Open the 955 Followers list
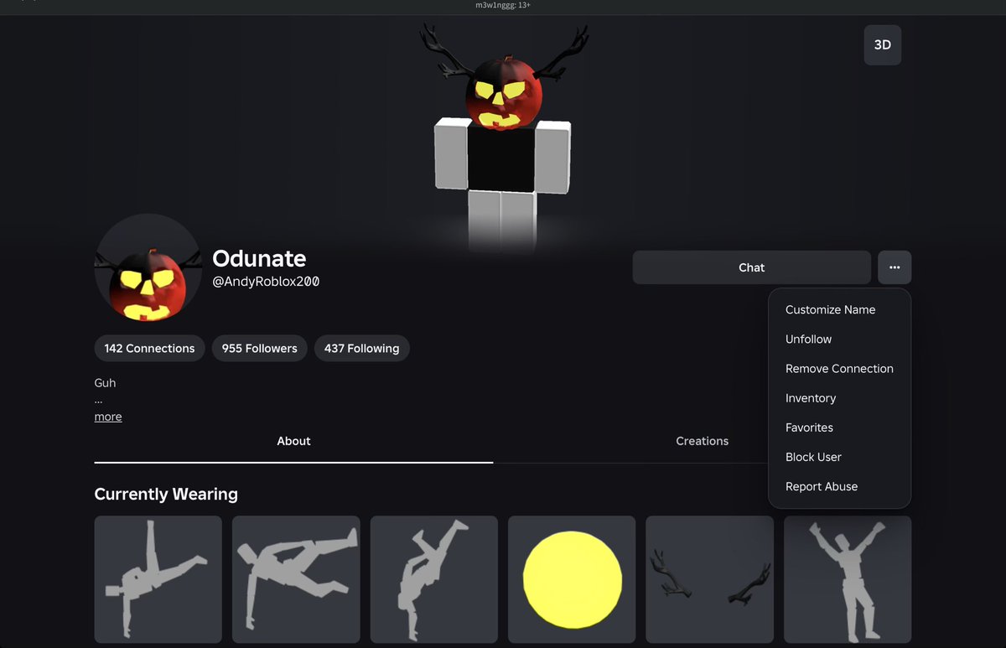1006x648 pixels. click(x=259, y=348)
